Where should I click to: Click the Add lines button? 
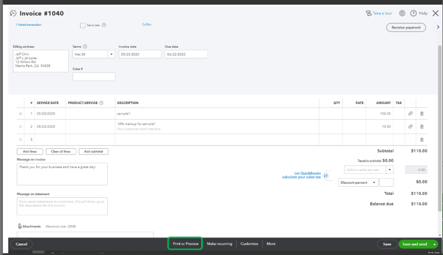[30, 152]
